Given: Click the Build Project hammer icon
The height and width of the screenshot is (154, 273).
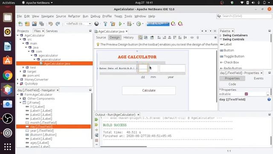Looking at the screenshot, I should coord(105,24).
